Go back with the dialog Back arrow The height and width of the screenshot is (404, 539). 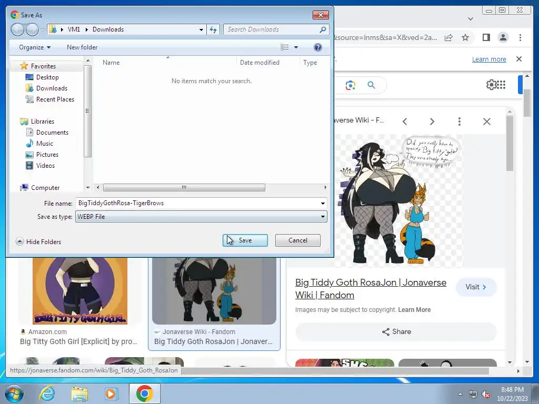point(17,29)
